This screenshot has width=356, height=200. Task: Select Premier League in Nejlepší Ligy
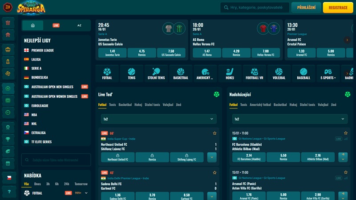(42, 50)
